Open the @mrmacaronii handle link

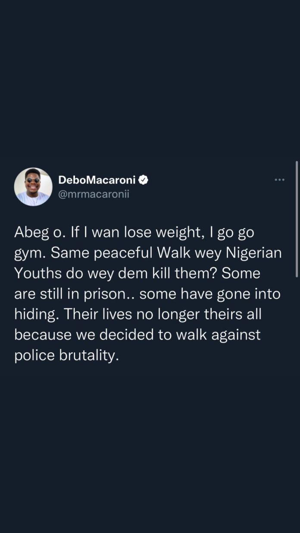pyautogui.click(x=94, y=194)
